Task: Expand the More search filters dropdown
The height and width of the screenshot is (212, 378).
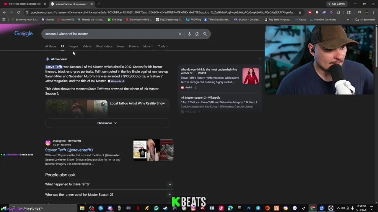Action: pos(148,46)
